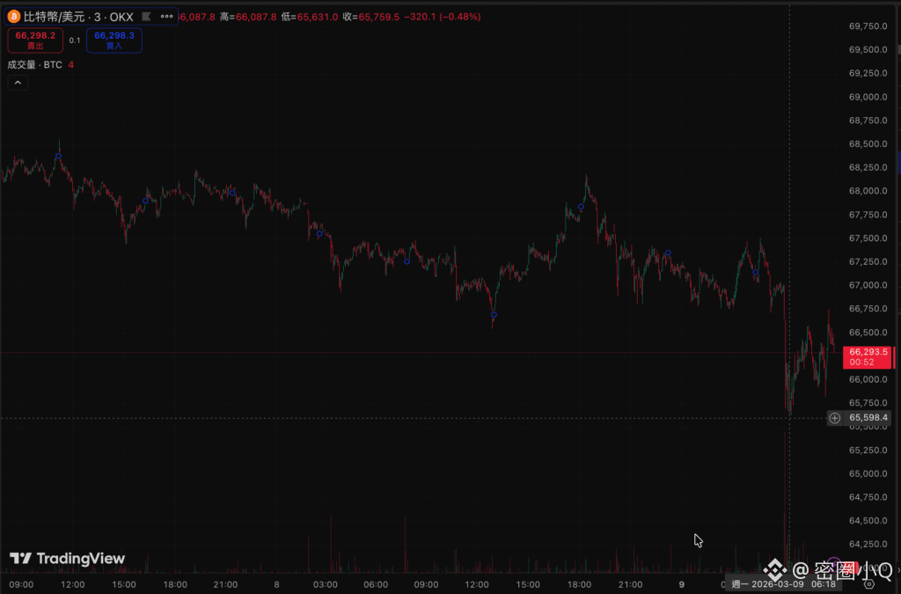Click the 69,750.0 price axis label
The height and width of the screenshot is (594, 901).
pos(868,26)
